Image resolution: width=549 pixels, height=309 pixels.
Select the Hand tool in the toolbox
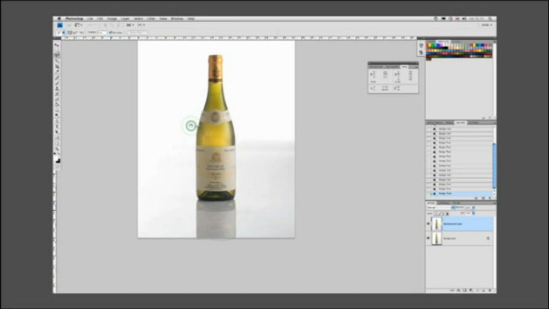[x=57, y=144]
